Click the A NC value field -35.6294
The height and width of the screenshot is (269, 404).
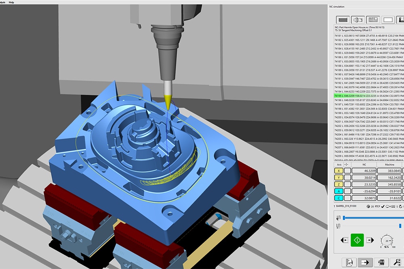pos(364,191)
